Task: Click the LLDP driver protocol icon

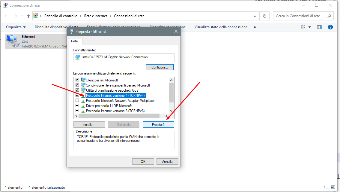Action: click(83, 106)
